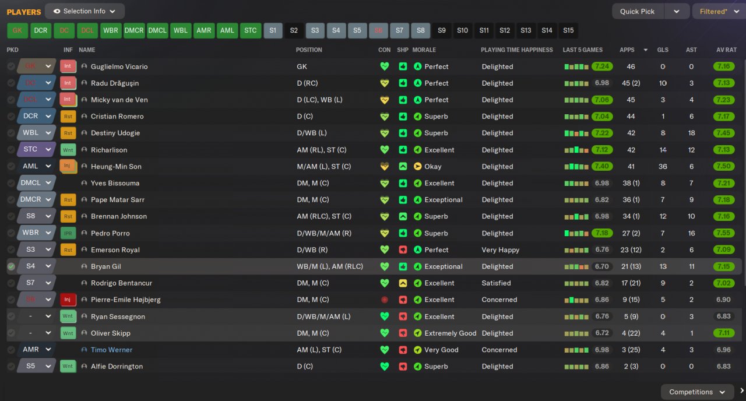Click the match sharpness icon for Rodrigo Bentancur

click(403, 283)
